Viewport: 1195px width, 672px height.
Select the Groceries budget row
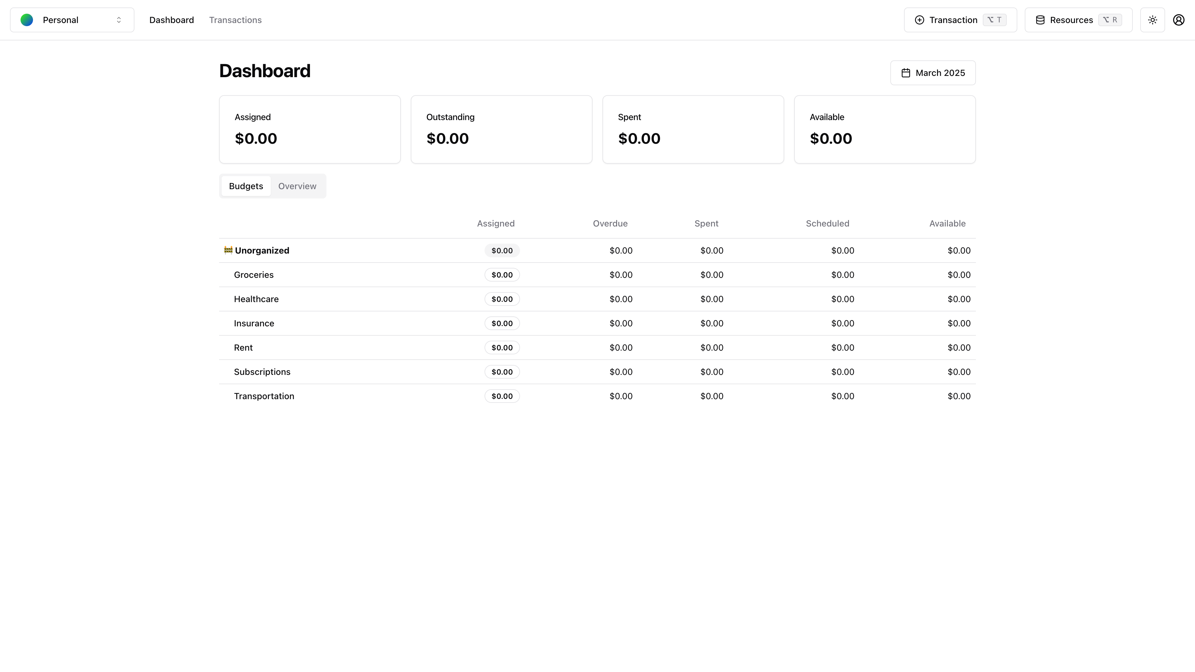point(597,275)
